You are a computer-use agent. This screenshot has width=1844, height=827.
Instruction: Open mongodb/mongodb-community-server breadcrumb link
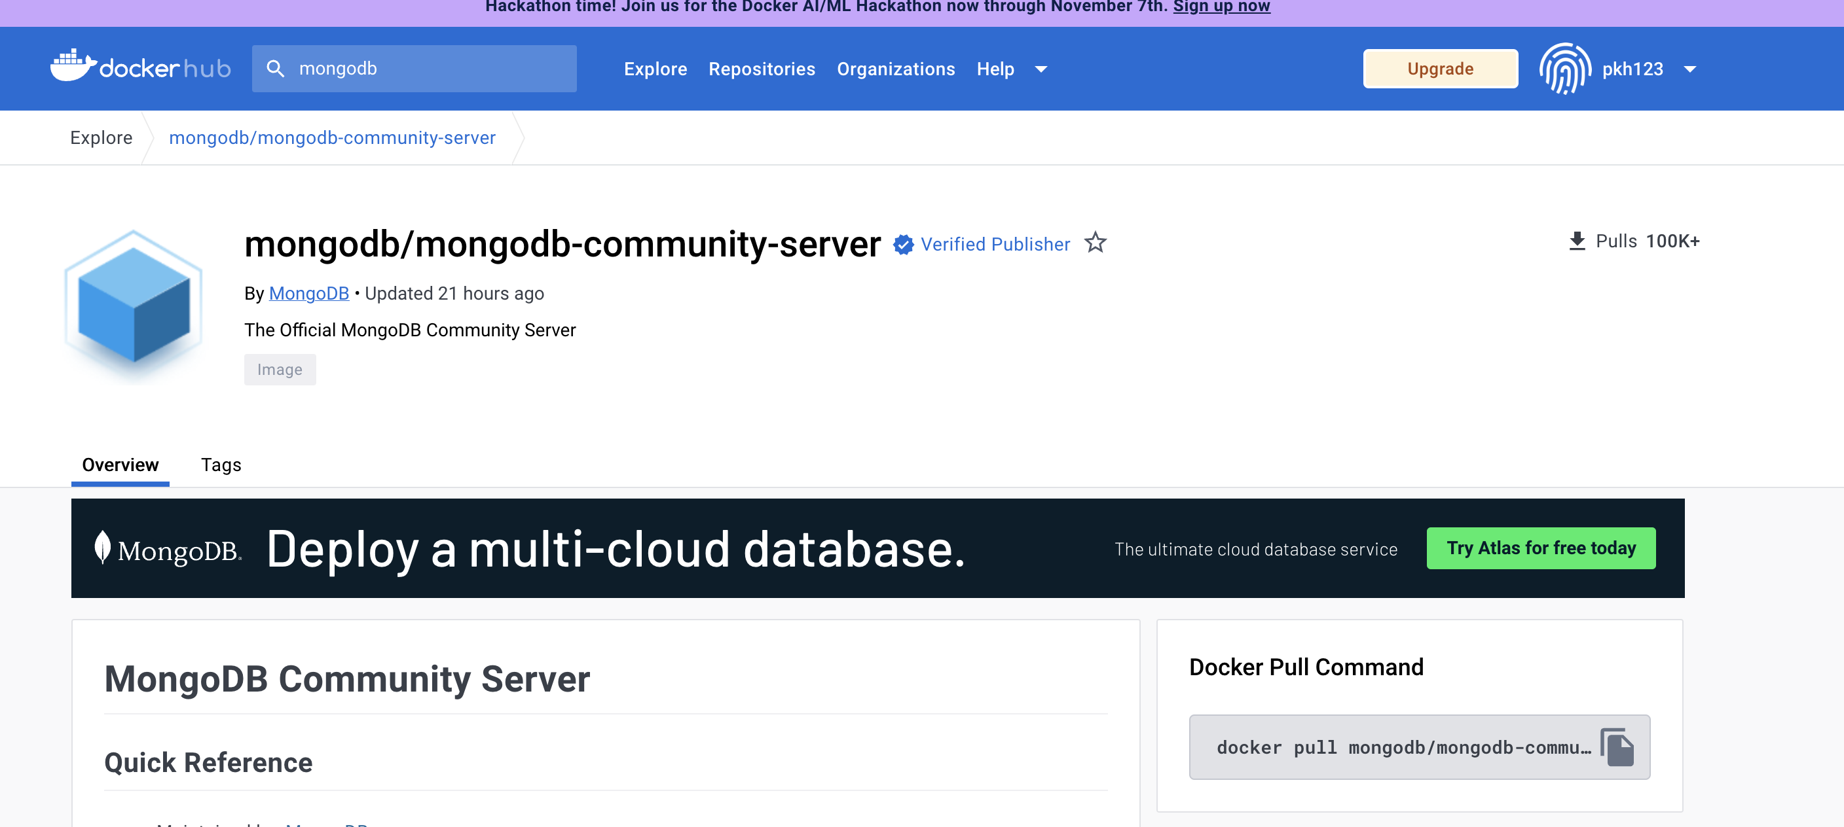(x=332, y=137)
